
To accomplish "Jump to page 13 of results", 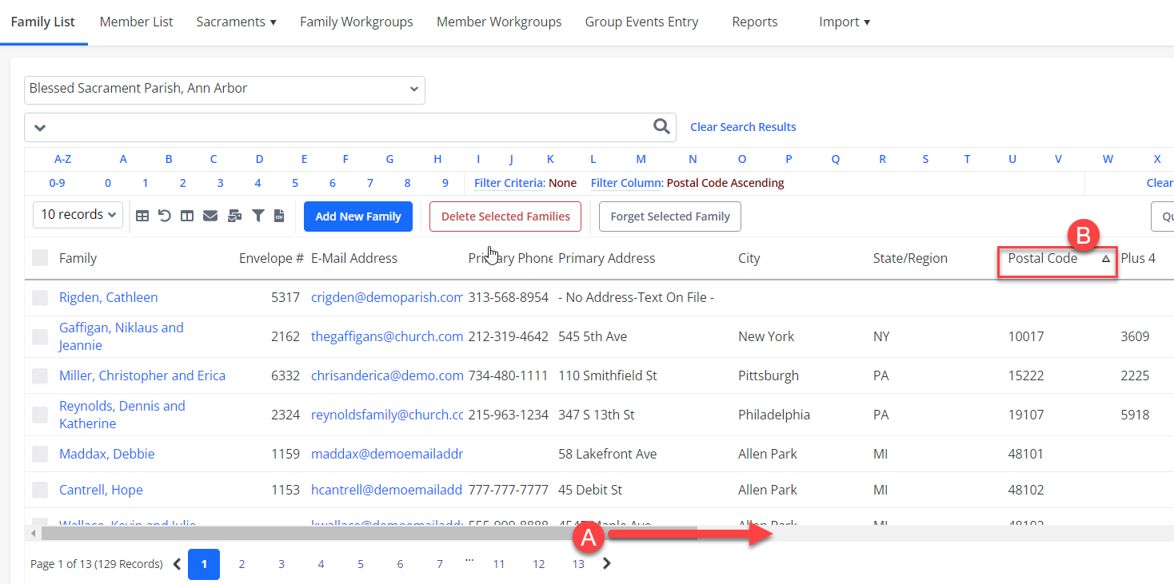I will click(x=578, y=564).
